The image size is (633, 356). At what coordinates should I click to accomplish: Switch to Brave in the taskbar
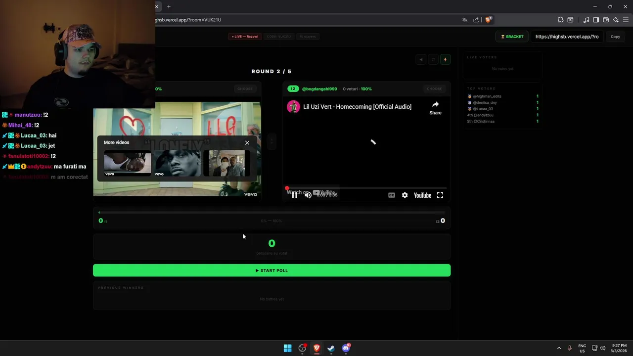[316, 348]
